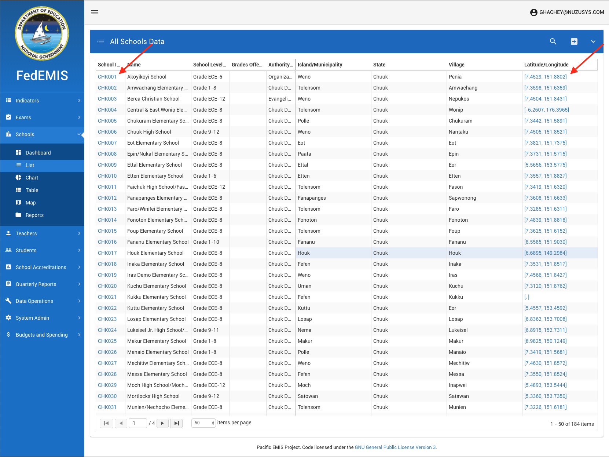Click the list icon beside All Schools Data
609x457 pixels.
point(100,41)
